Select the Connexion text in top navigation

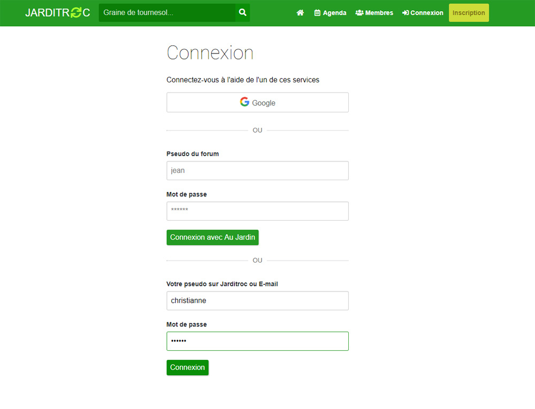(426, 13)
